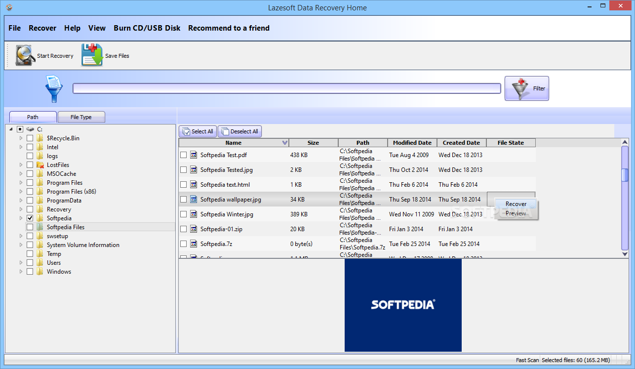Click the Windows folder icon
The height and width of the screenshot is (369, 635).
point(40,271)
